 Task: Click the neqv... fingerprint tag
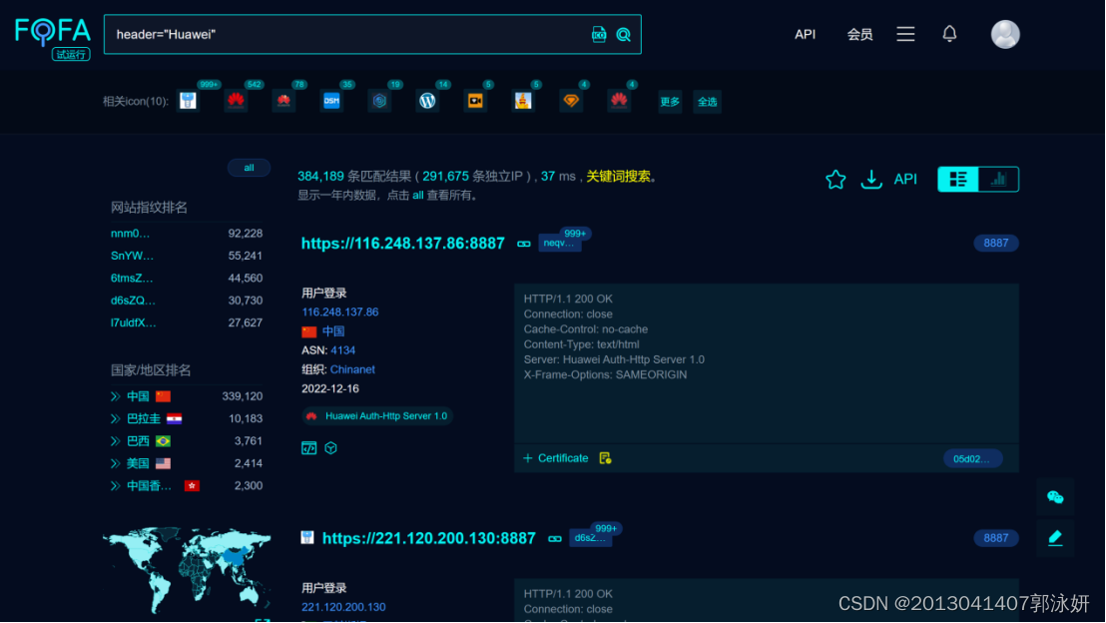[x=559, y=244]
